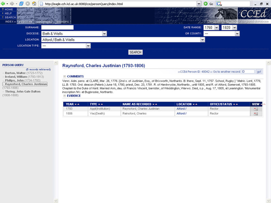Switch to the Locations index tab

pos(44,22)
